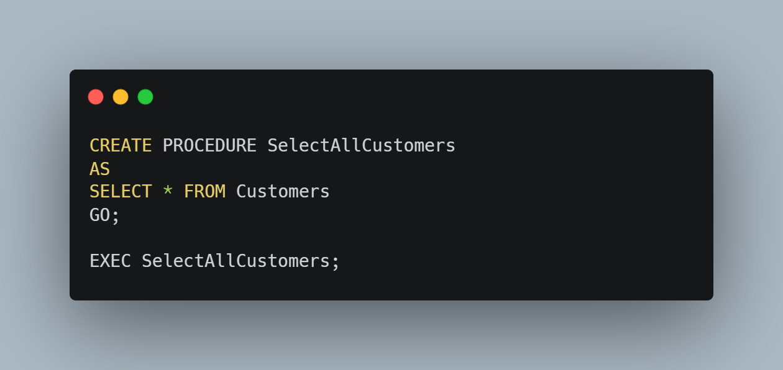Image resolution: width=783 pixels, height=370 pixels.
Task: Click the red close dot
Action: [96, 97]
